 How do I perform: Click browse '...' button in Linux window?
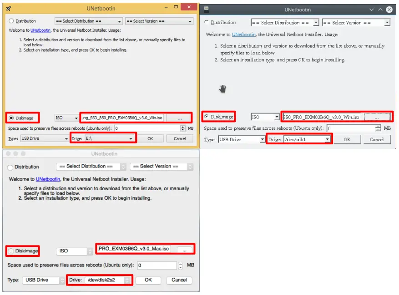(x=377, y=117)
